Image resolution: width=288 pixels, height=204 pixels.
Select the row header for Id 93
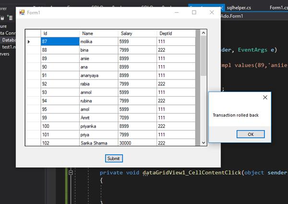coord(33,92)
